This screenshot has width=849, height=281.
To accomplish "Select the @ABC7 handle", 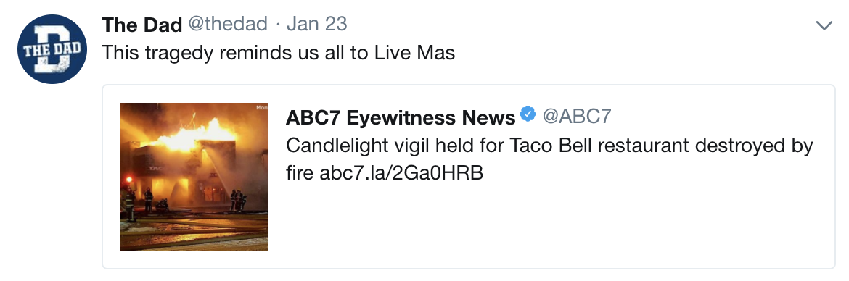I will [x=577, y=117].
